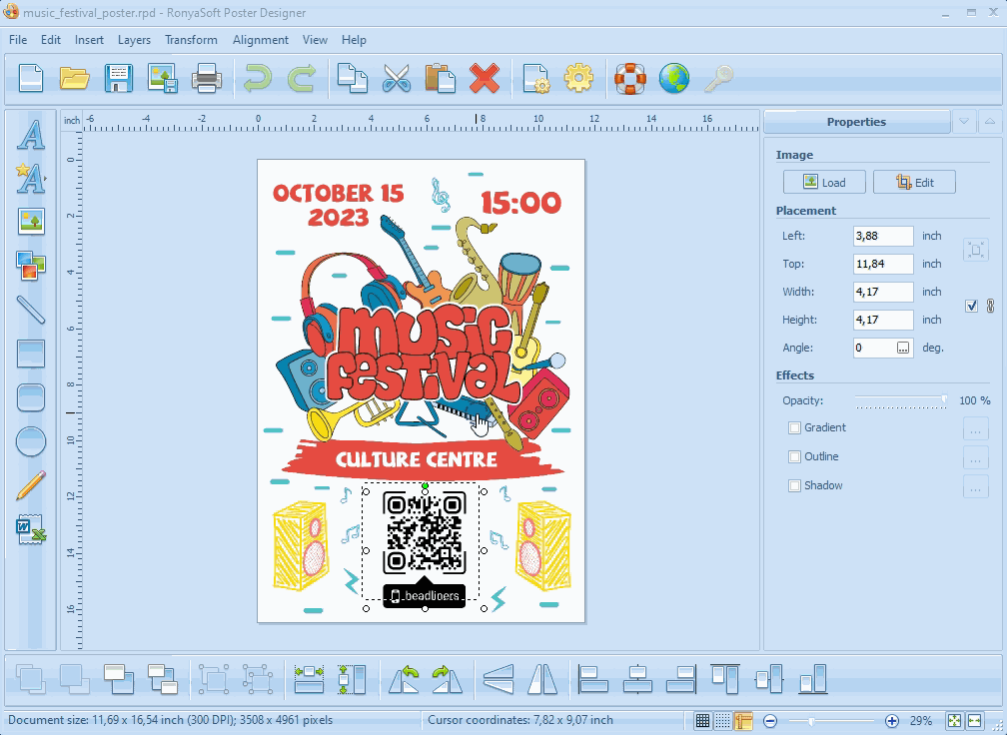Open the Transform menu
1007x735 pixels.
click(x=191, y=40)
